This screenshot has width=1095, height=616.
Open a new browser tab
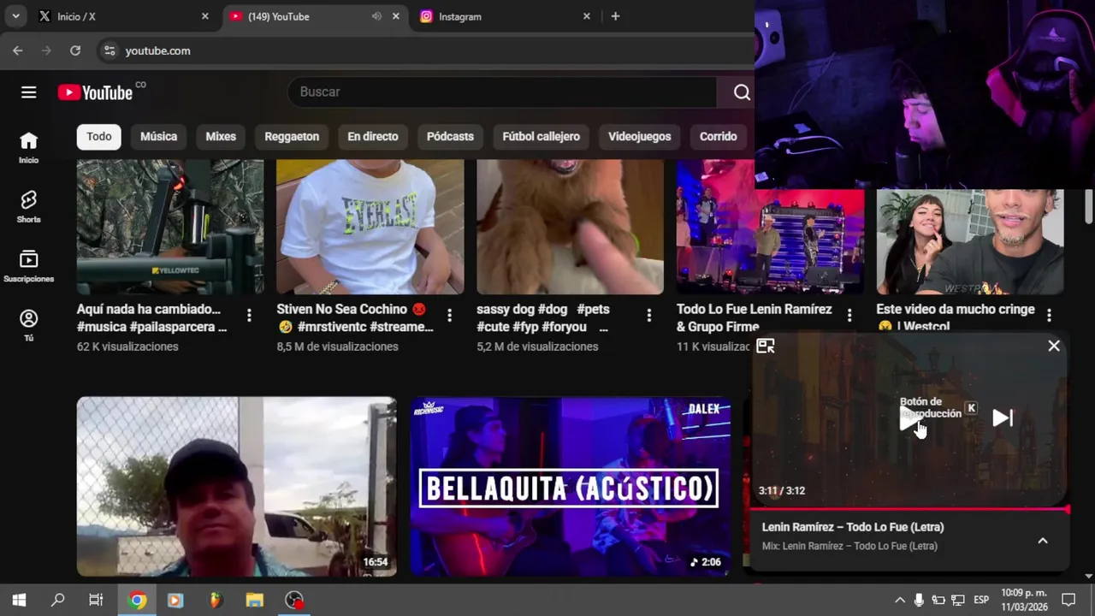[615, 16]
